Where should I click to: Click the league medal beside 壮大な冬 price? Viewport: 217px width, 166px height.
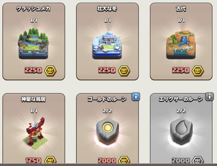coord(124,71)
